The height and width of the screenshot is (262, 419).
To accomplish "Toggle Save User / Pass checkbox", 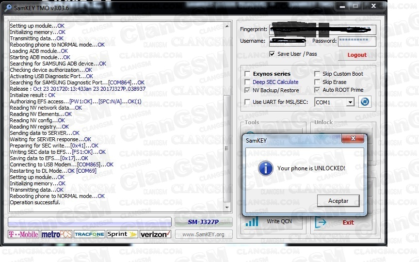I will click(x=272, y=54).
